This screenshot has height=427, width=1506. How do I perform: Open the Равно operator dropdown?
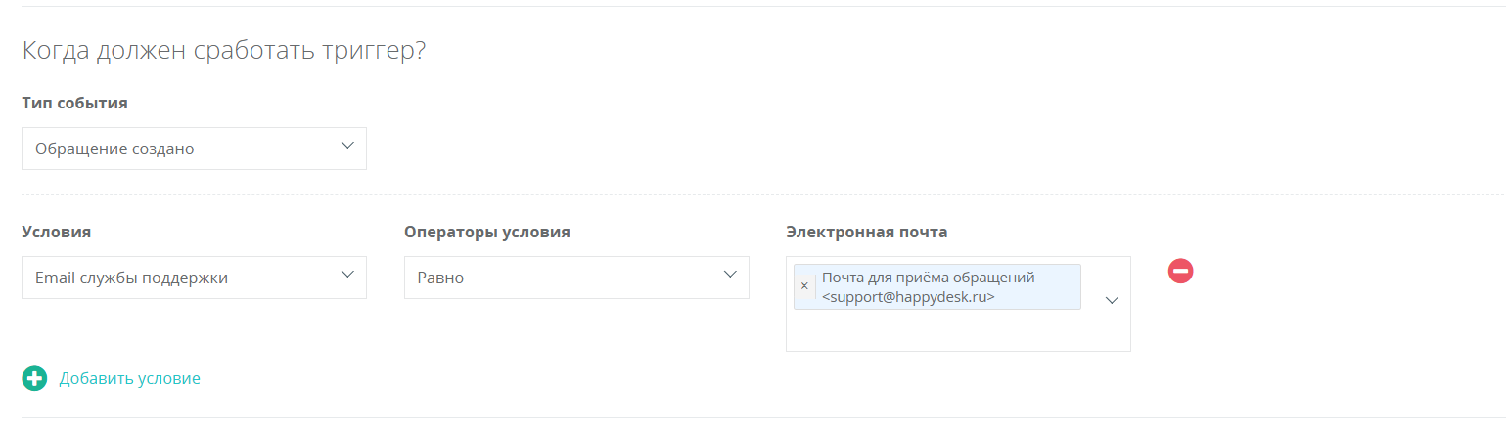click(x=576, y=278)
